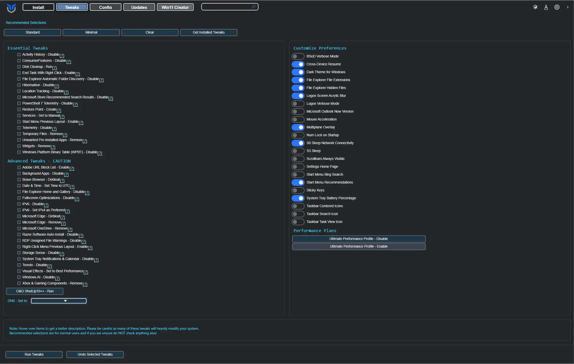Image resolution: width=574 pixels, height=364 pixels.
Task: Enable the BSoD Verbose Mode toggle
Action: [298, 56]
